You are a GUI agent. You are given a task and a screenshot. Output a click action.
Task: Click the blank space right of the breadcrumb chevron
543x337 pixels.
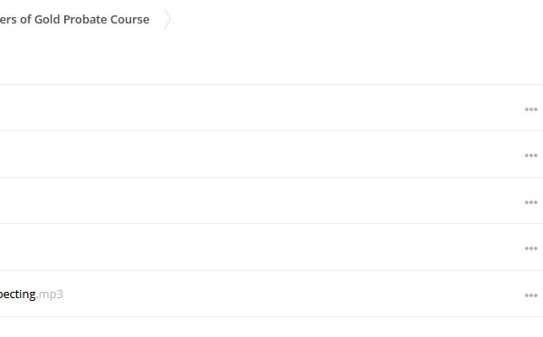pyautogui.click(x=357, y=19)
